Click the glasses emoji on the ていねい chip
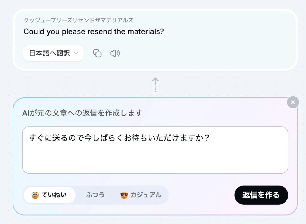 point(36,195)
